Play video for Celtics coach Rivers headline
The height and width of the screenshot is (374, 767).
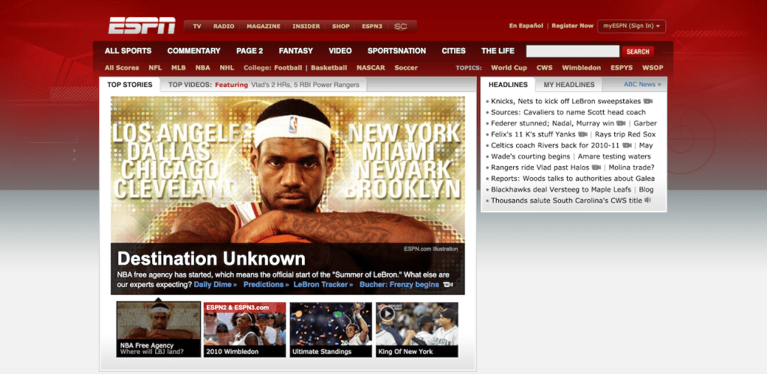pos(628,145)
